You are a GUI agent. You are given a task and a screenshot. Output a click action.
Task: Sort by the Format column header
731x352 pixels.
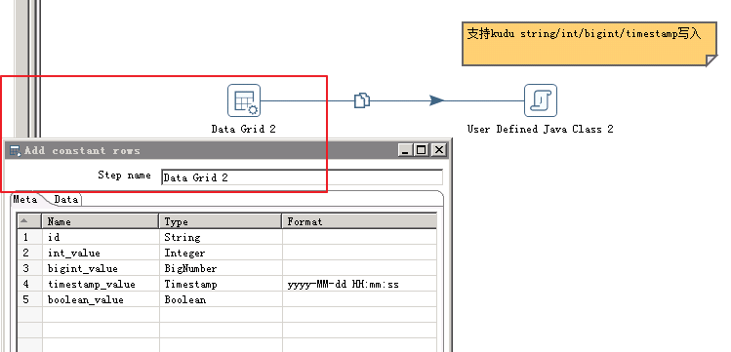pyautogui.click(x=359, y=221)
